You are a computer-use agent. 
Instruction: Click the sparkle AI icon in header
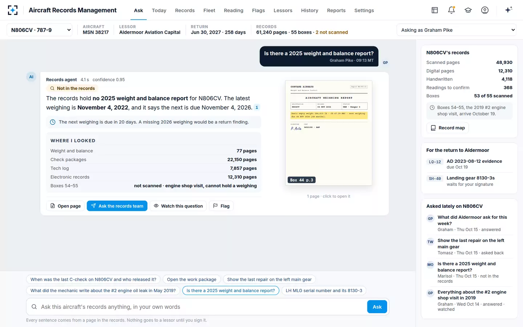[x=508, y=10]
